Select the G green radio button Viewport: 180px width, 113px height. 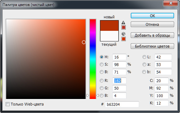tap(102, 88)
